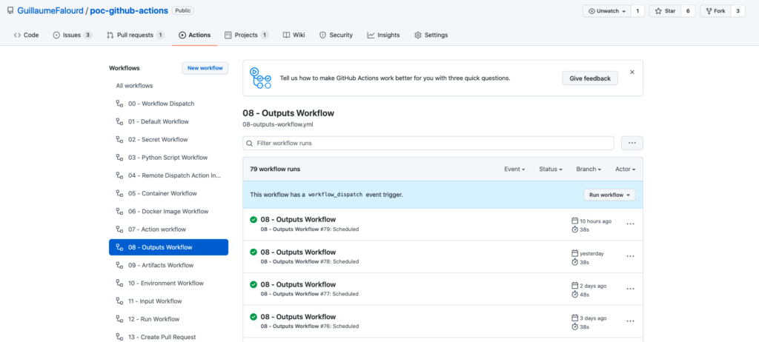Click the New workflow button
The image size is (759, 342).
[x=205, y=68]
